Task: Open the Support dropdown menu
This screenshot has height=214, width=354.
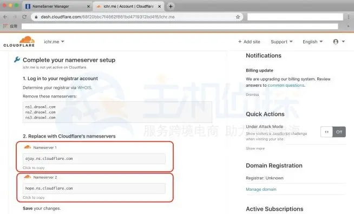Action: tap(281, 42)
